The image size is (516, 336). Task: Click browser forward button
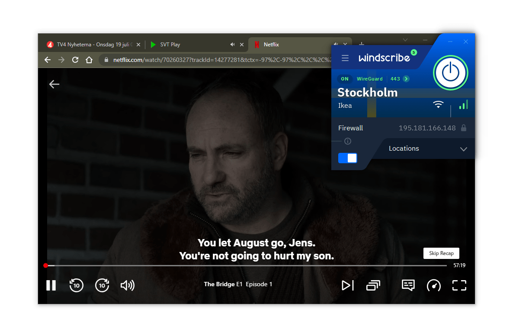(x=61, y=60)
